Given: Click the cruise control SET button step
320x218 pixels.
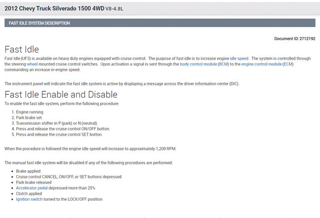Looking at the screenshot, I should click(x=59, y=134).
